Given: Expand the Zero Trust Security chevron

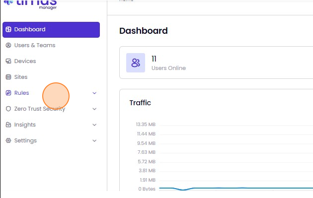Looking at the screenshot, I should (x=94, y=109).
